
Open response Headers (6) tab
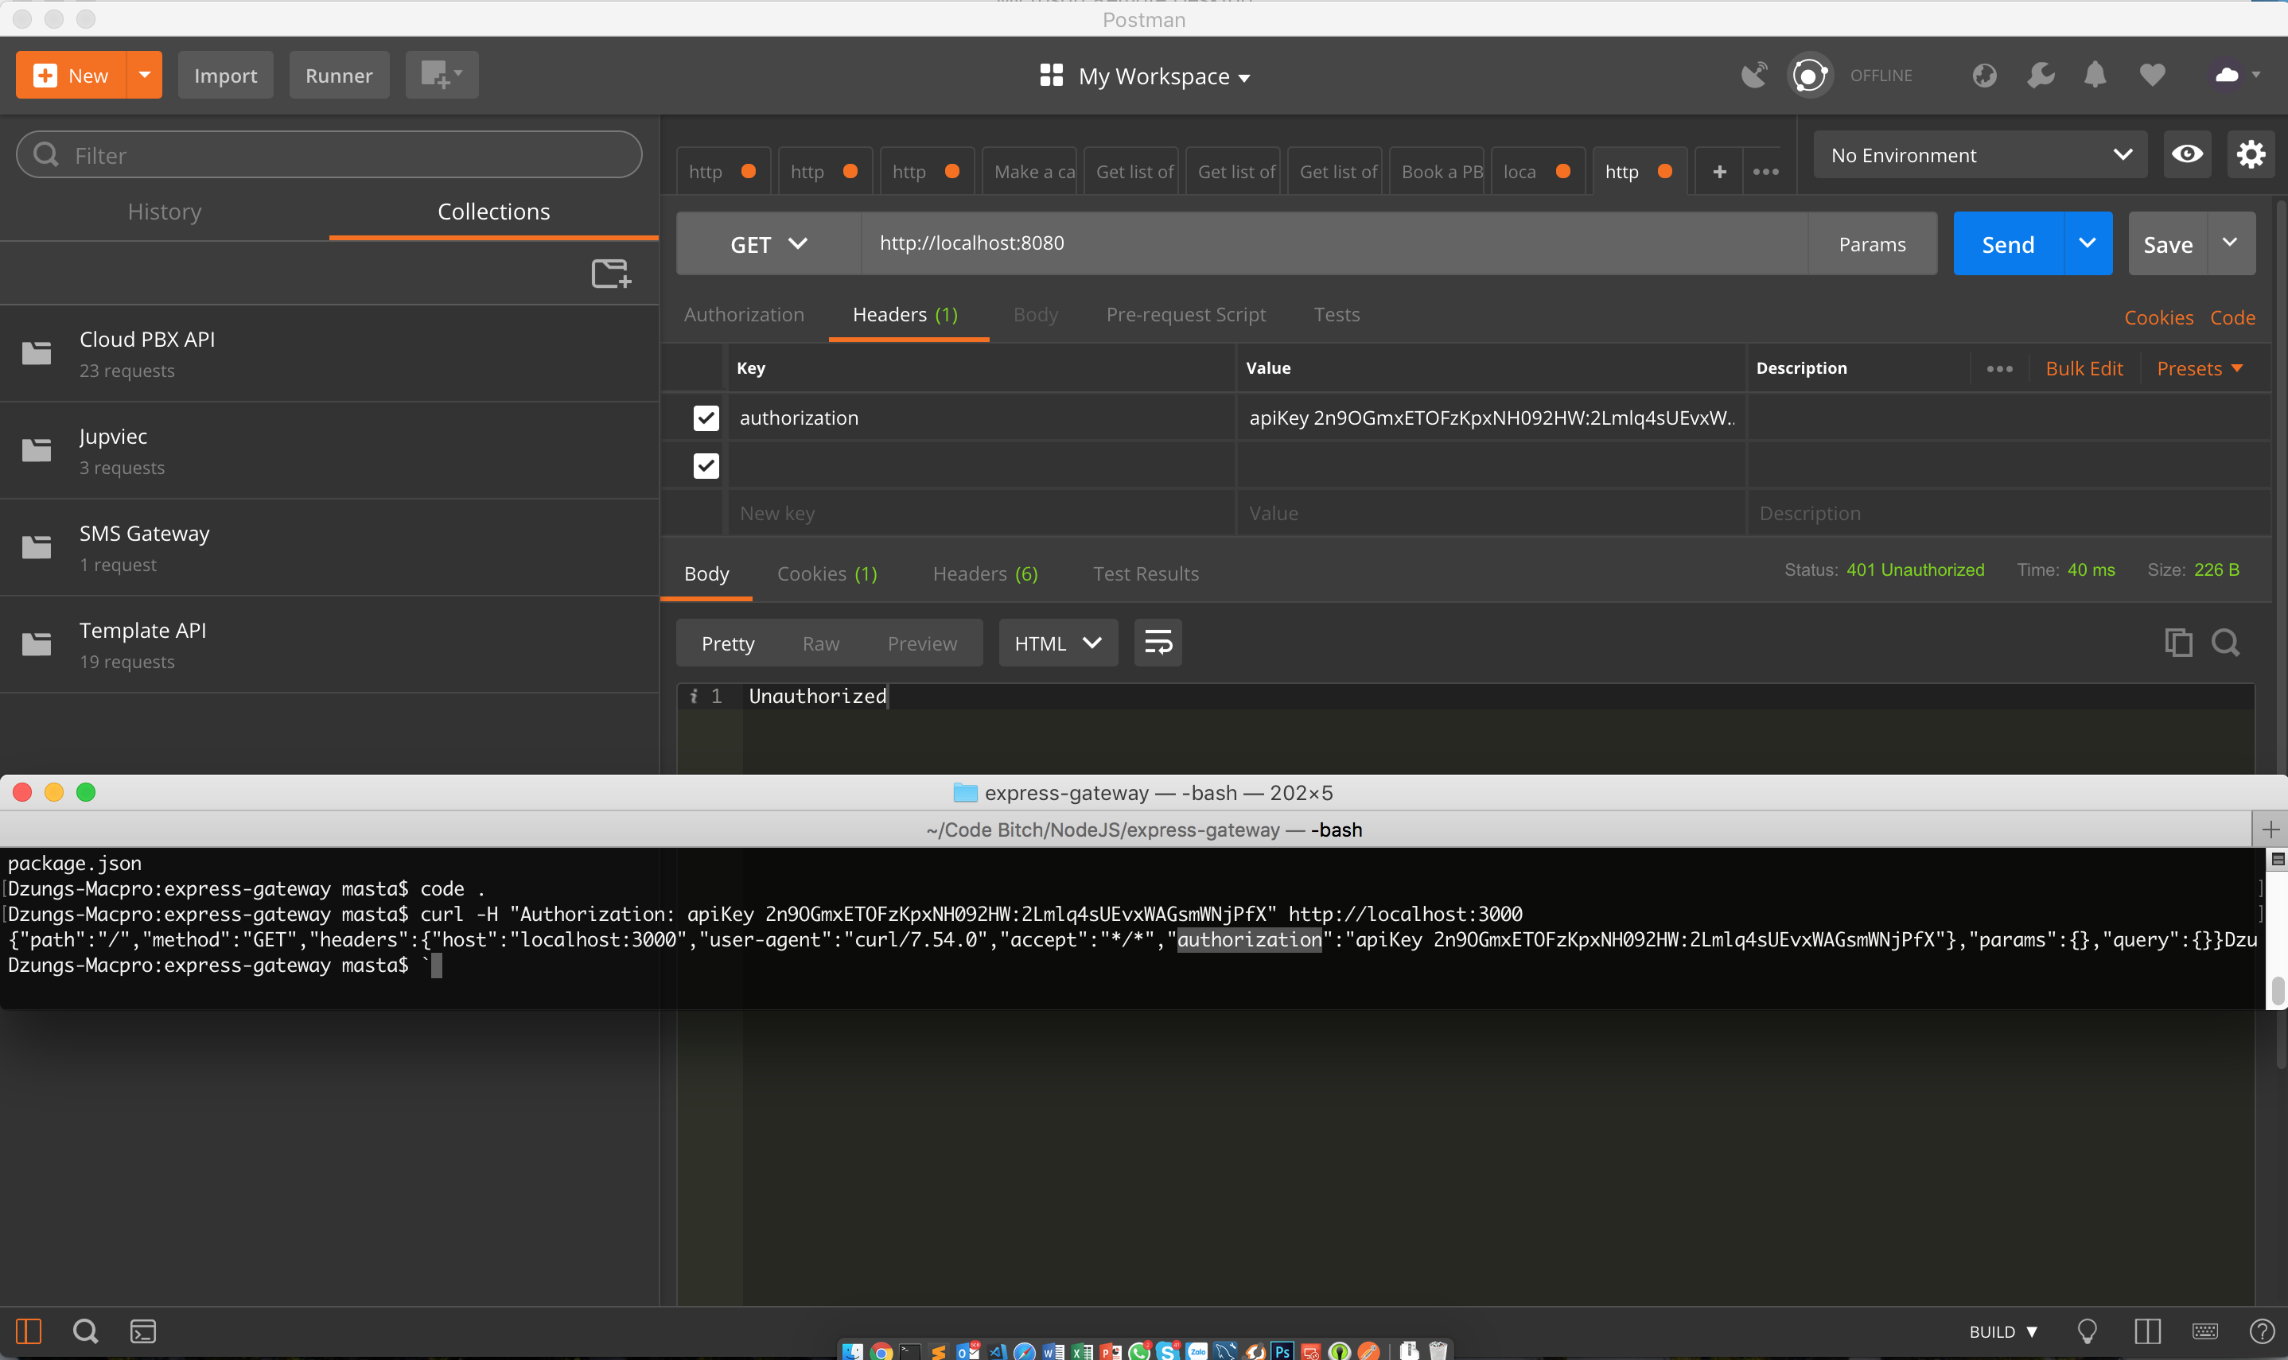(985, 573)
